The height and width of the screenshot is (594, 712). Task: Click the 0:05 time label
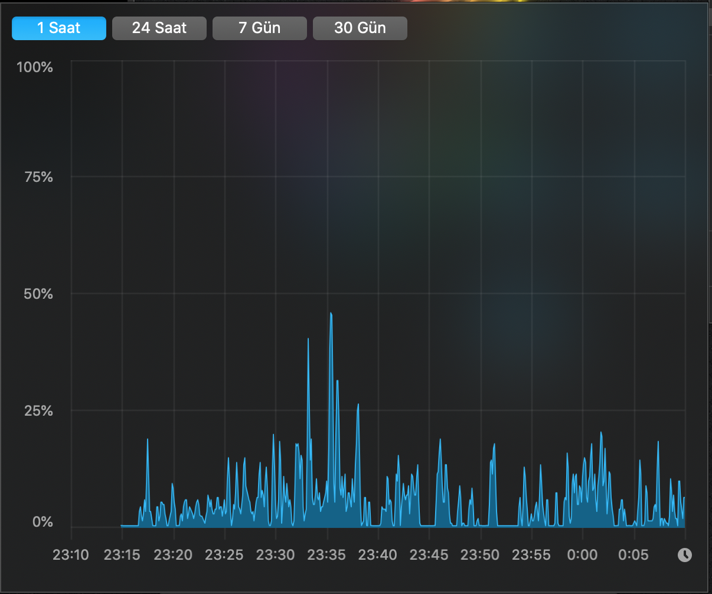click(634, 555)
